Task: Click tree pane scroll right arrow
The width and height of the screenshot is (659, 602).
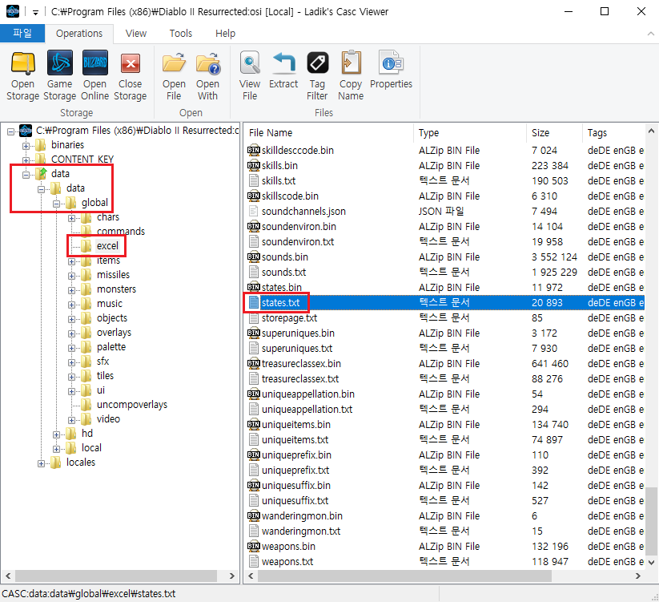Action: click(232, 576)
